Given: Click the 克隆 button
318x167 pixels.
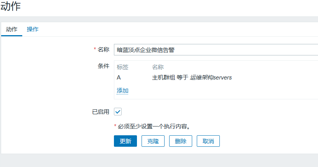Looking at the screenshot, I should click(x=153, y=141).
